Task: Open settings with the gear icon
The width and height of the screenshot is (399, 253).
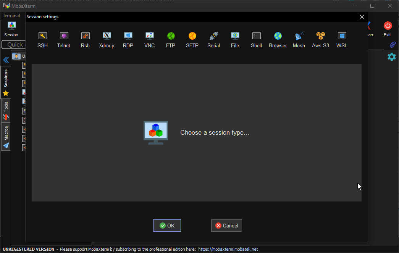Action: (392, 57)
